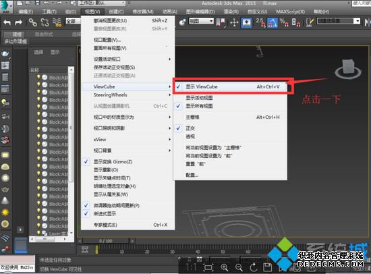Screen dimensions: 371x274
Task: Expand the 视口背景 submenu
Action: tap(128, 150)
